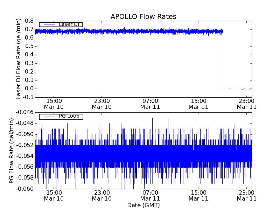
Task: Click 23:00 Mar 10 label under upper plot
Action: pos(101,104)
